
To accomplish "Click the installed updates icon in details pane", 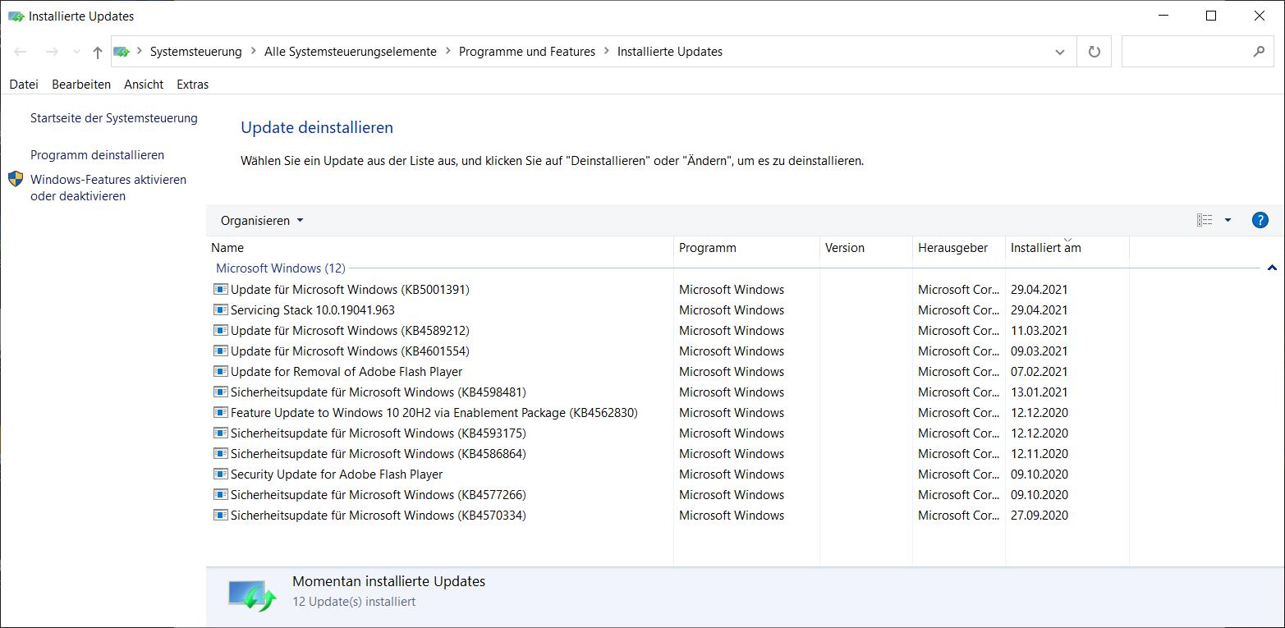I will (x=251, y=594).
